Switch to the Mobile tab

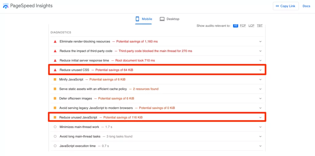coord(144,19)
